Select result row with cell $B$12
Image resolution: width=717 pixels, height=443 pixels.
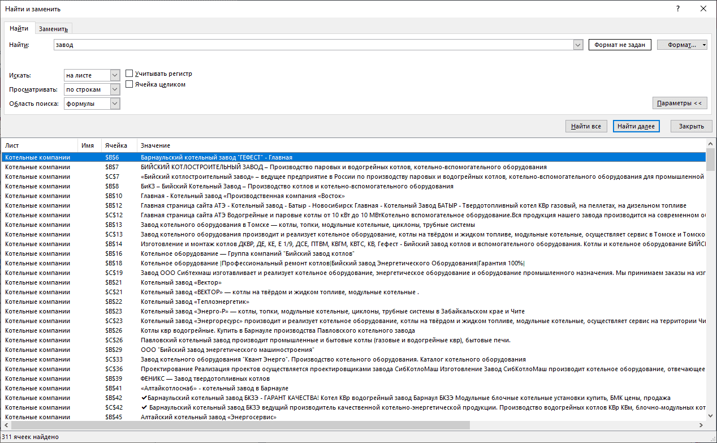point(353,205)
